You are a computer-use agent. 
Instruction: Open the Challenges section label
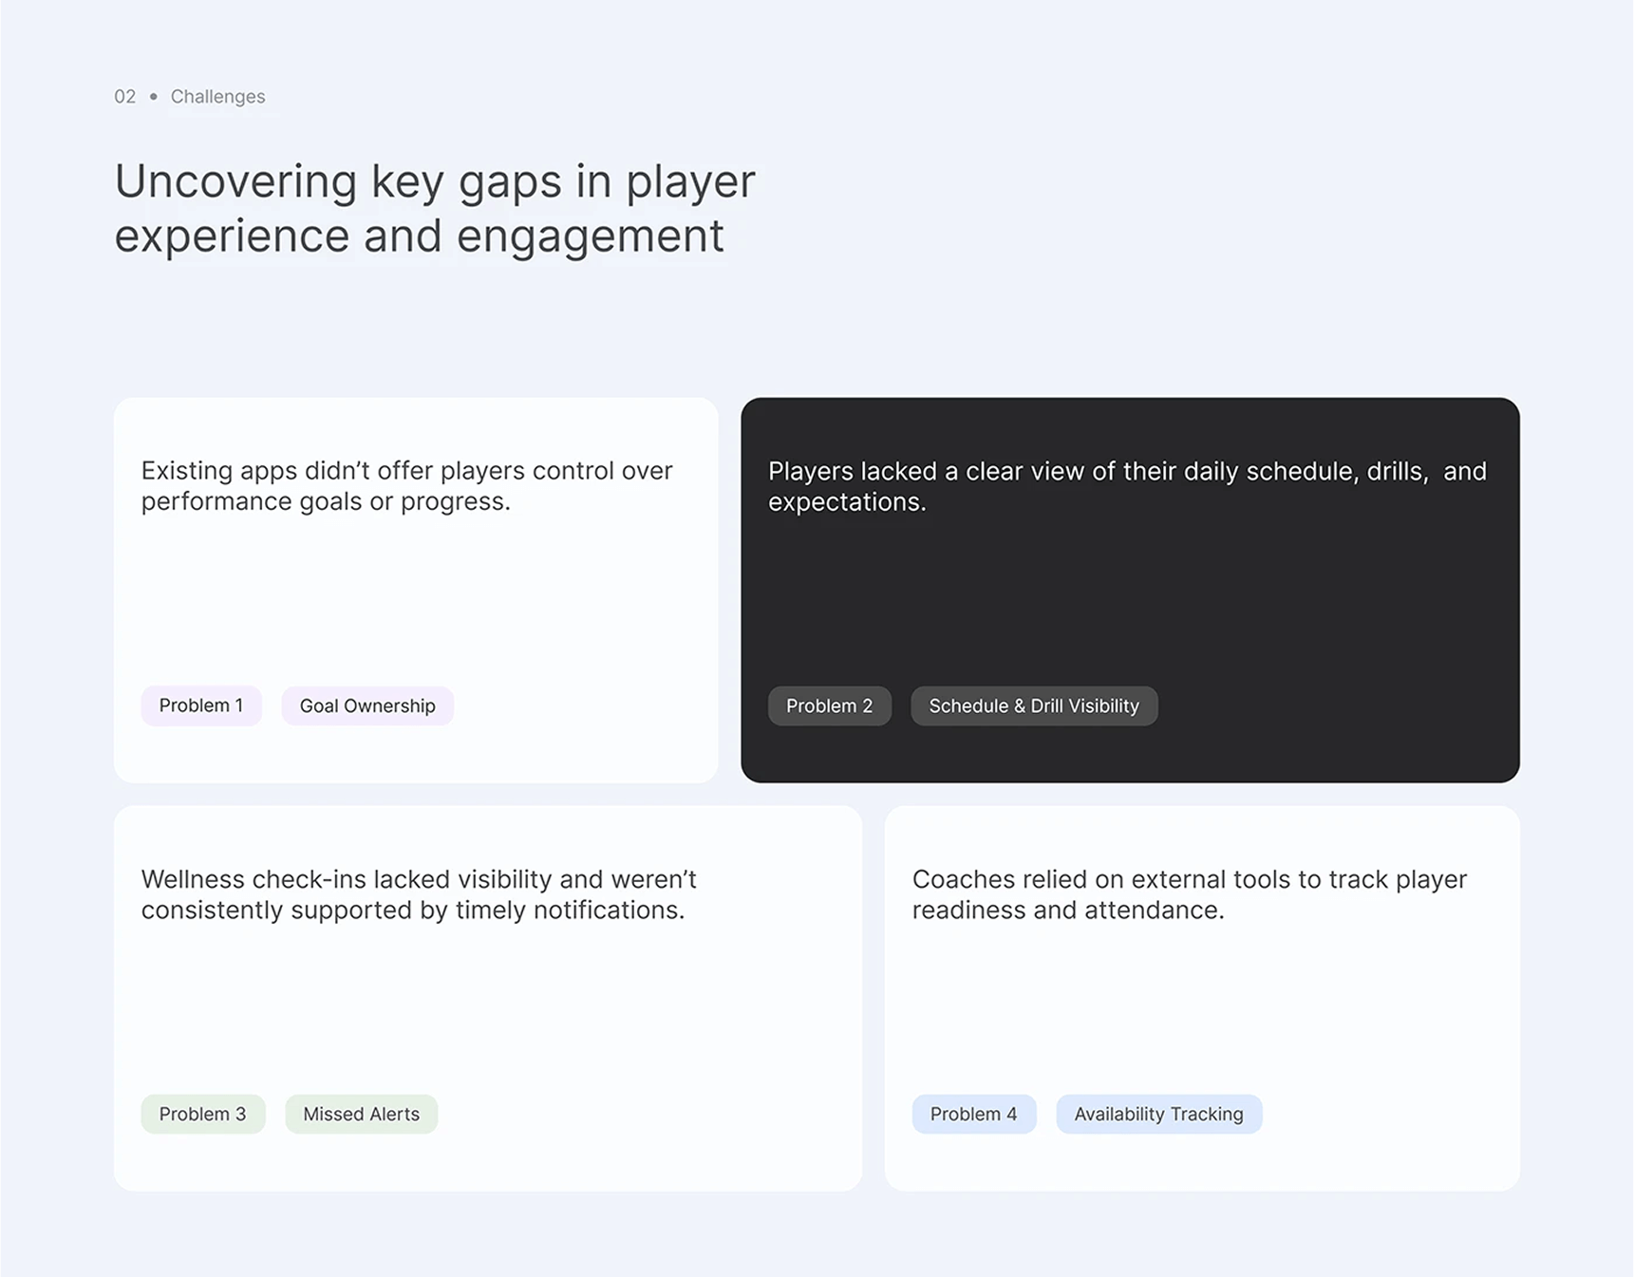pos(217,97)
